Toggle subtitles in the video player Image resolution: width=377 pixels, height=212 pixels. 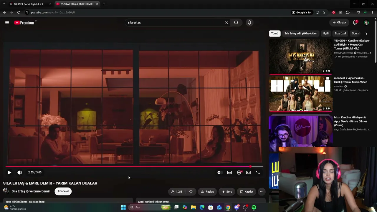(229, 173)
